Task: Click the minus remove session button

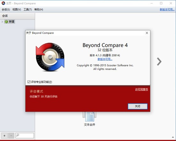Action: 11,136
